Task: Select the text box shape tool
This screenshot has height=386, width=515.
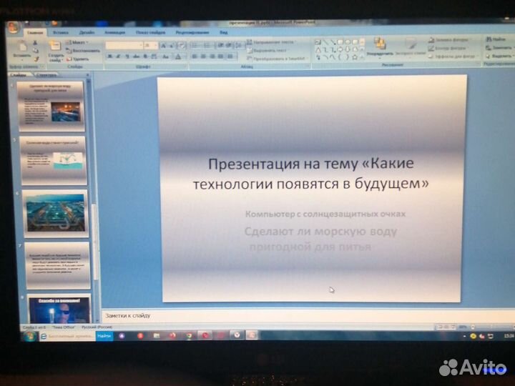Action: coord(318,42)
